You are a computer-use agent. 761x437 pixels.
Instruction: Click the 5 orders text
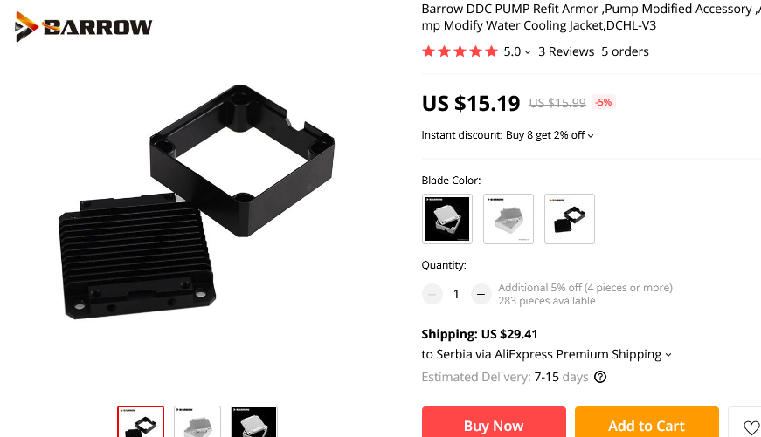click(x=625, y=51)
